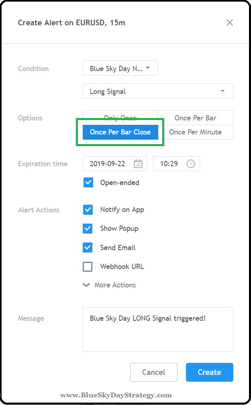The image size is (251, 405).
Task: Click the expiration date field 2019-09-22
Action: (x=108, y=164)
